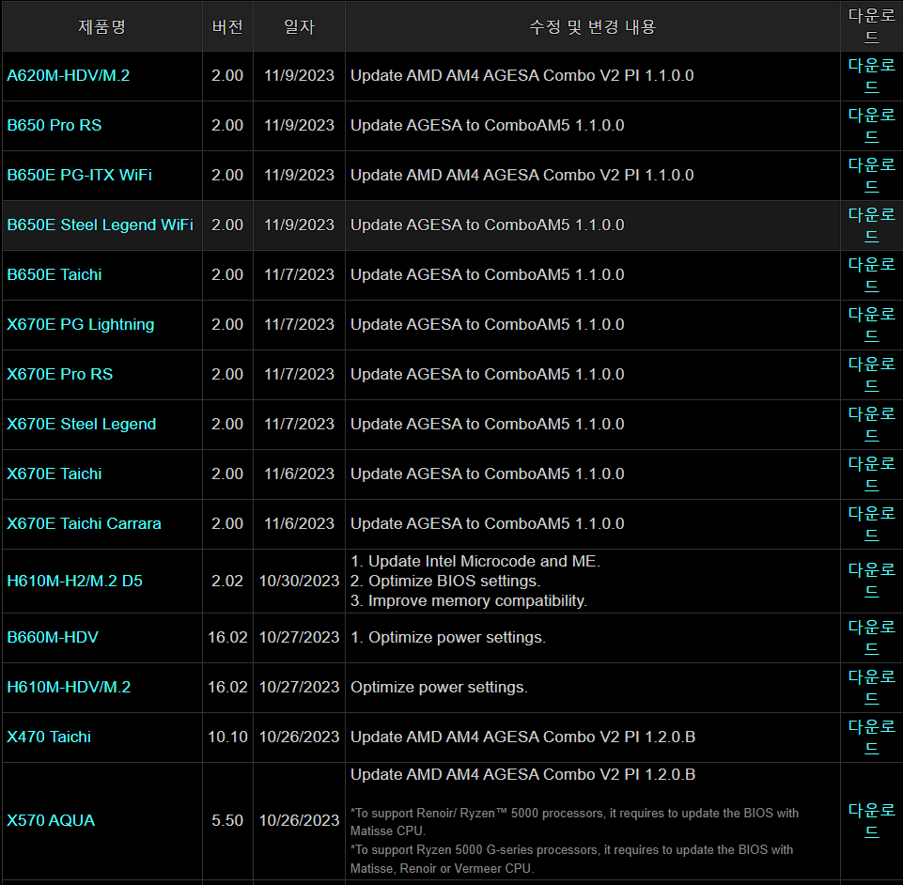Screen dimensions: 903x885
Task: Click 다운로드 for A620M-HDV/M.2
Action: click(871, 76)
